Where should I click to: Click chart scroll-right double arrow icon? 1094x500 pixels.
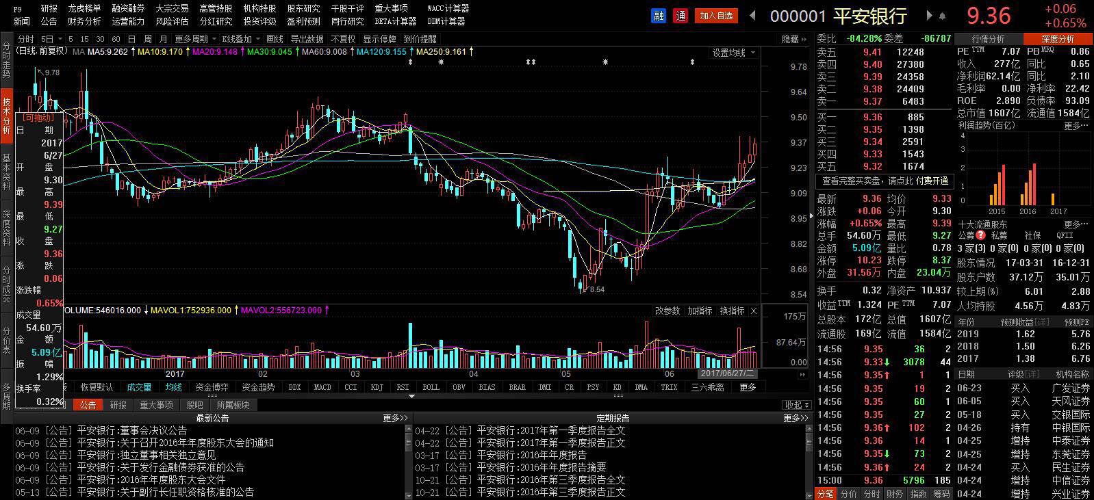pos(802,375)
